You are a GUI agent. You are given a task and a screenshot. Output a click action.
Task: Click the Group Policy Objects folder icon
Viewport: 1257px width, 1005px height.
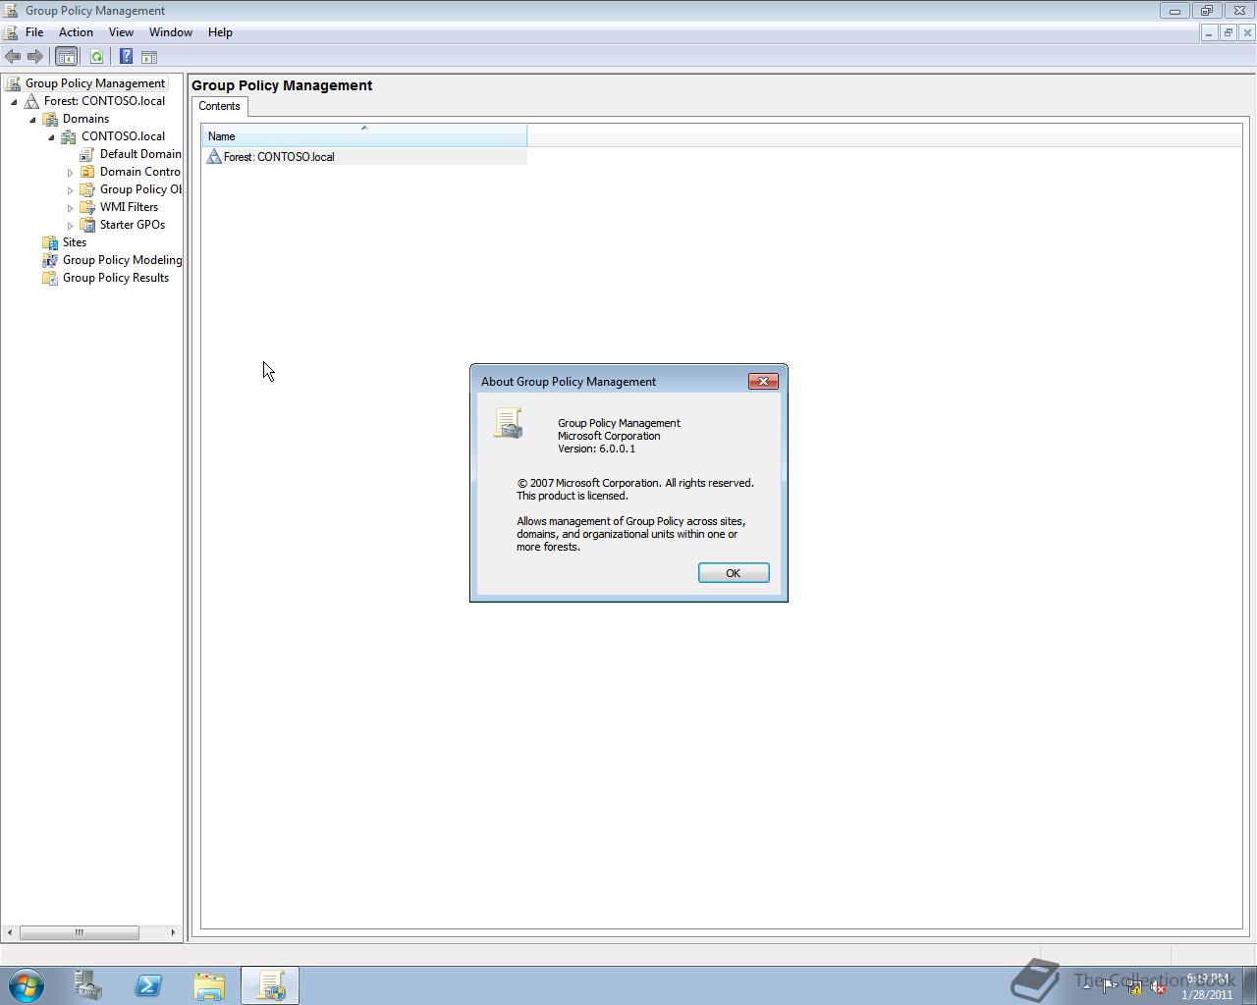point(87,189)
